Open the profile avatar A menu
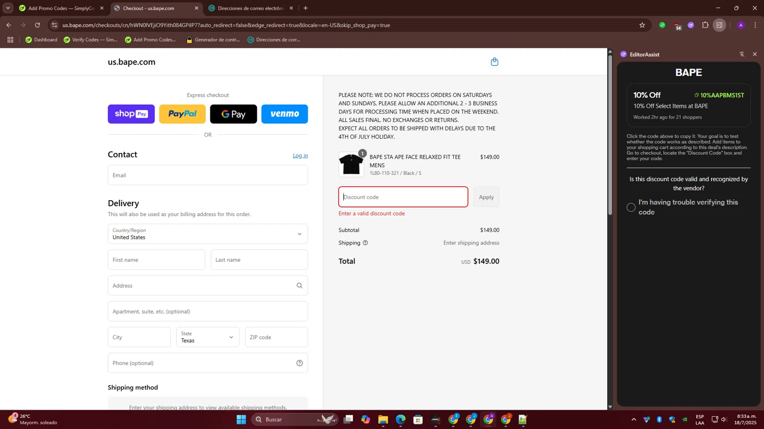The image size is (764, 429). (x=741, y=25)
